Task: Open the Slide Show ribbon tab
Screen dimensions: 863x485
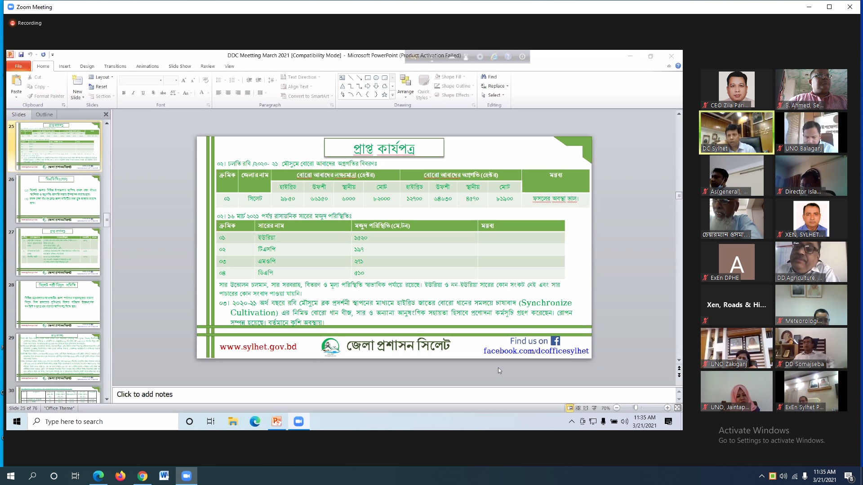Action: (x=179, y=66)
